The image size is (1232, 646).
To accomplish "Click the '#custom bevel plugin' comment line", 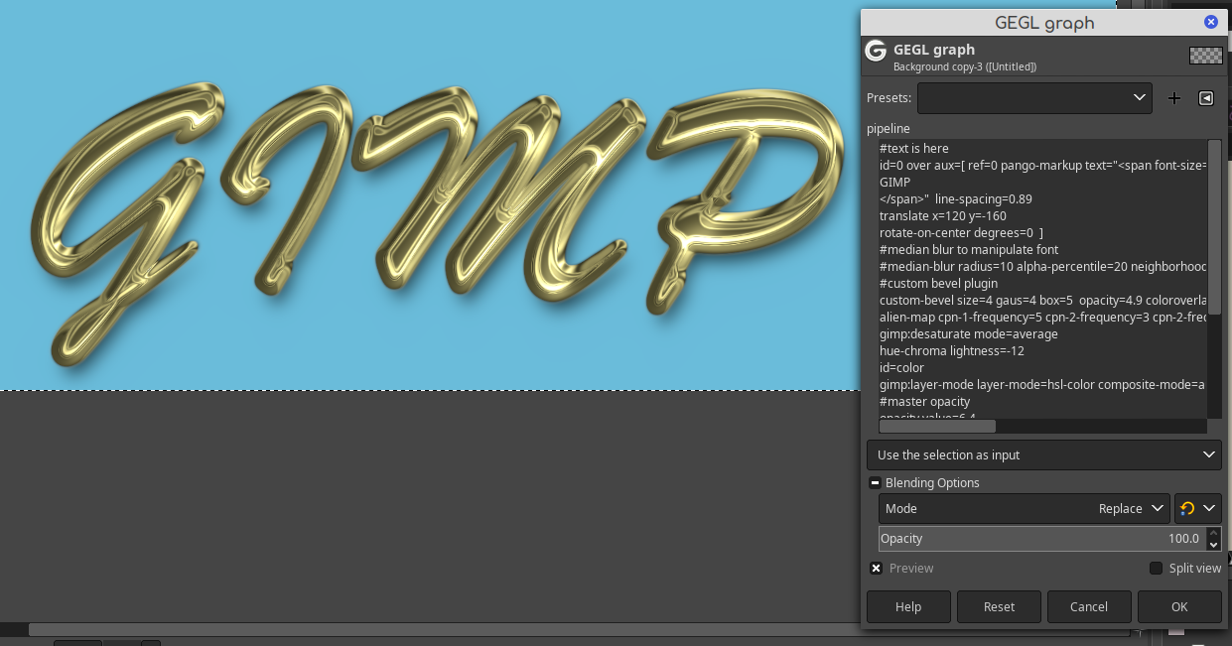I will tap(938, 284).
